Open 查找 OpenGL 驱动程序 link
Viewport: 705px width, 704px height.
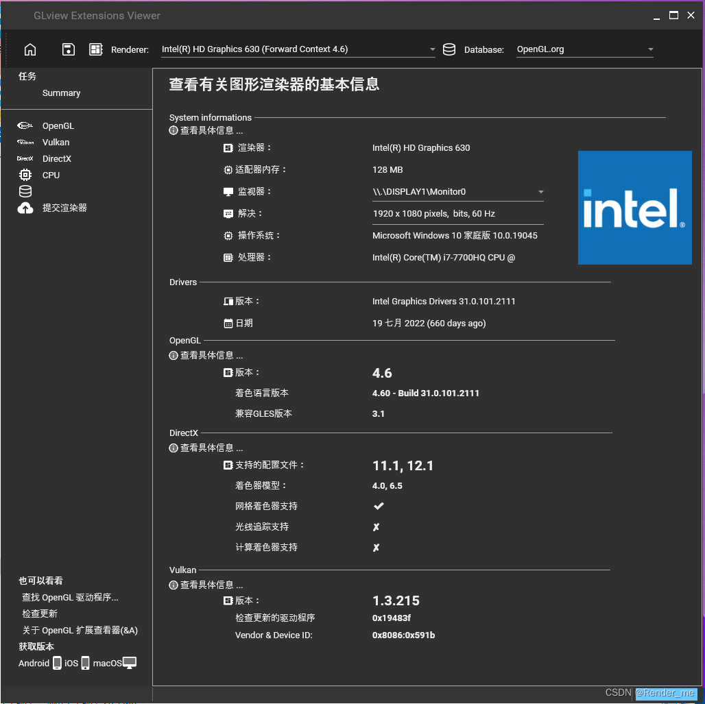point(70,598)
